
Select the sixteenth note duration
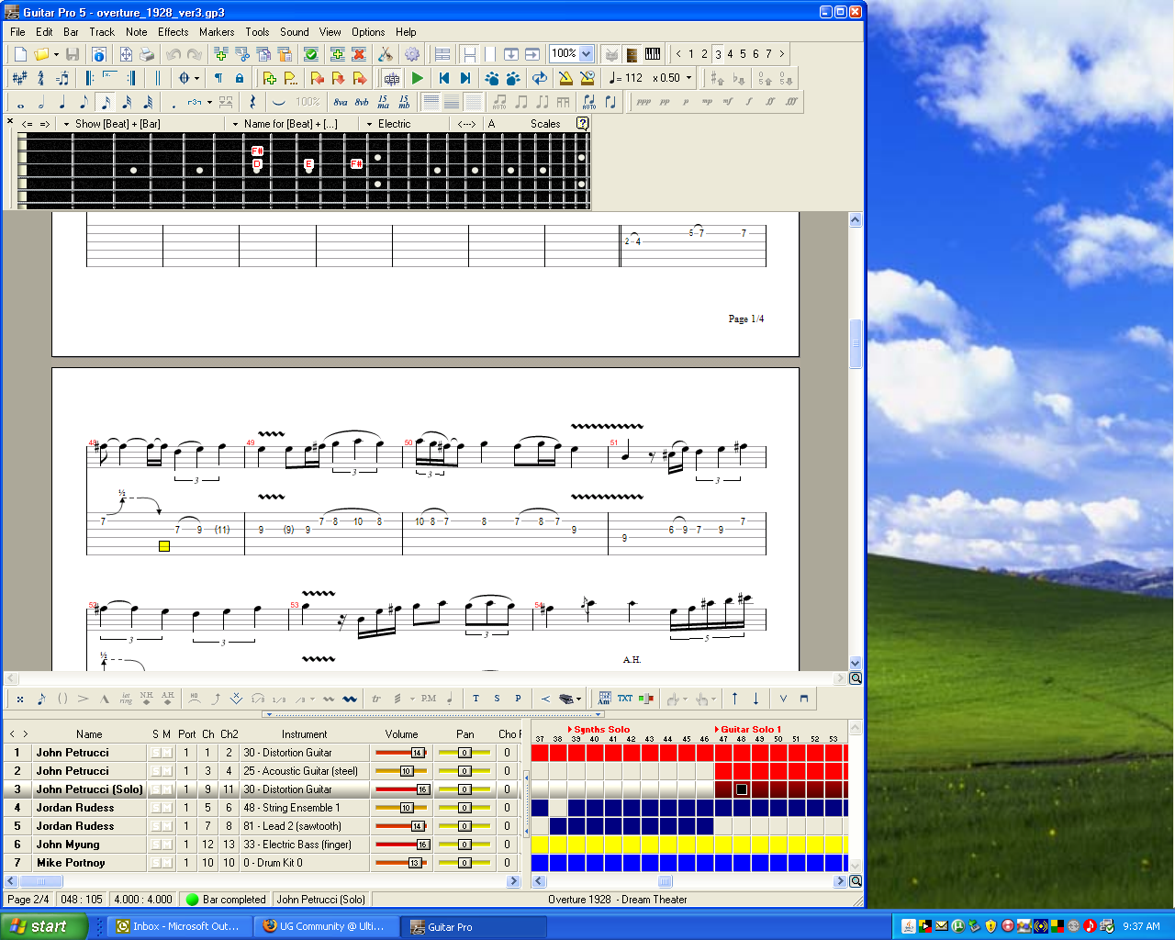pyautogui.click(x=105, y=102)
